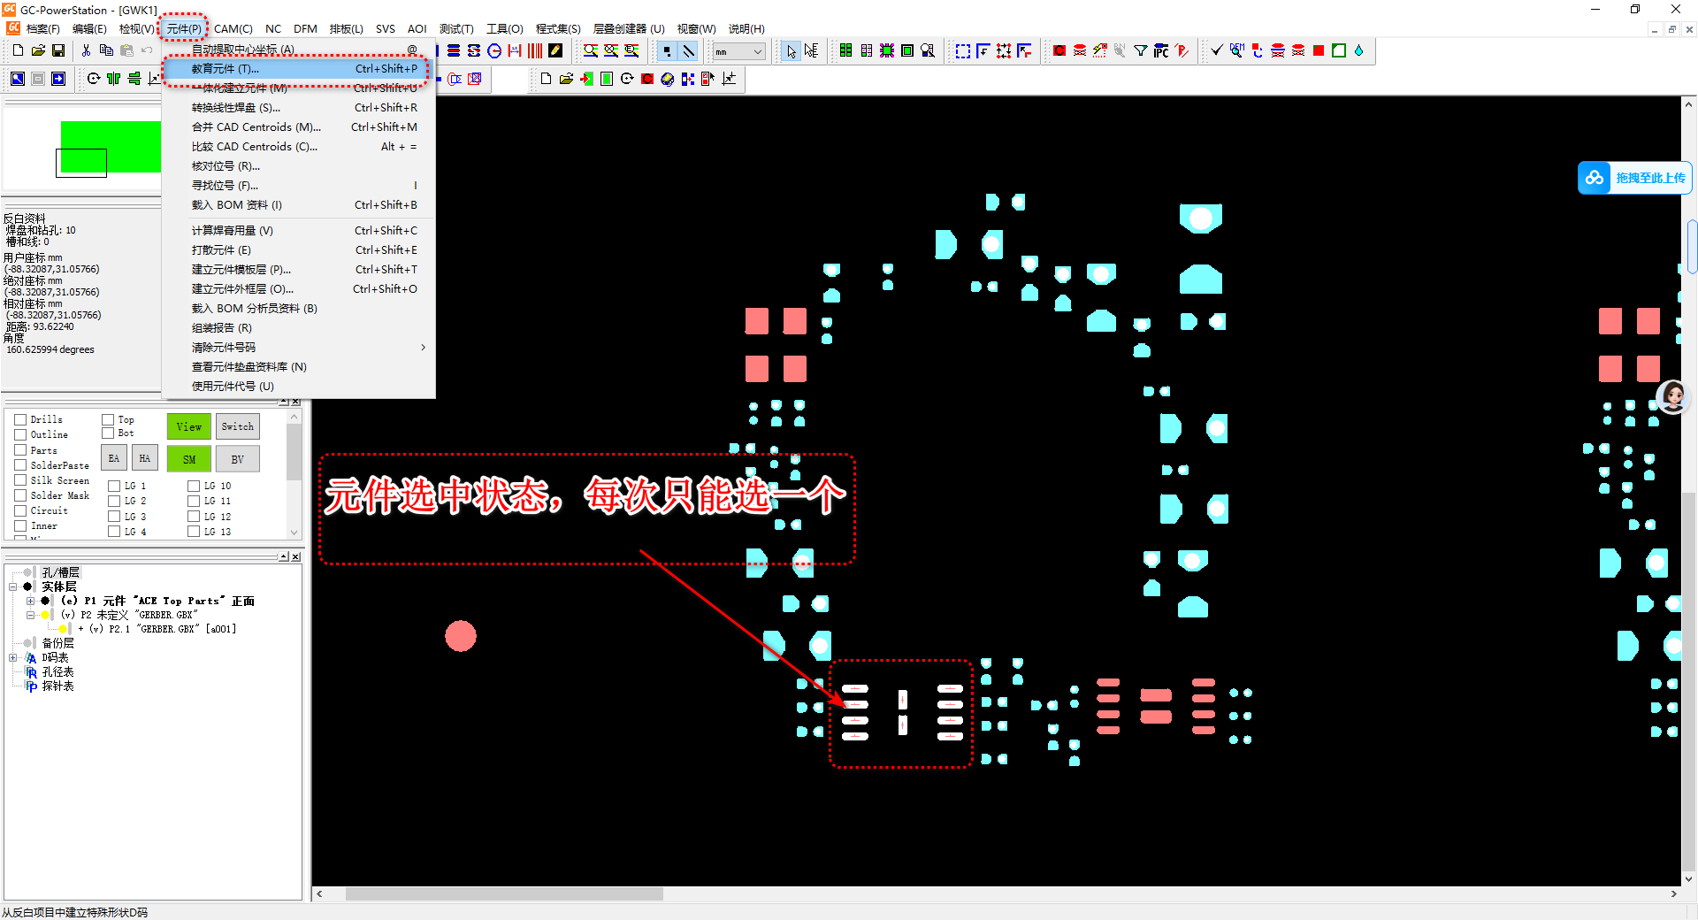Click the BV button
The height and width of the screenshot is (920, 1698).
[x=238, y=459]
